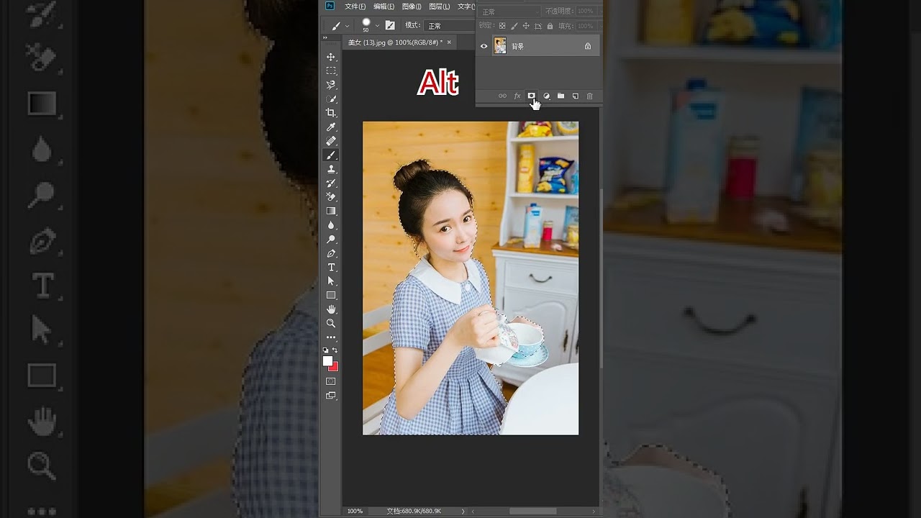921x518 pixels.
Task: Toggle lock position
Action: click(526, 26)
